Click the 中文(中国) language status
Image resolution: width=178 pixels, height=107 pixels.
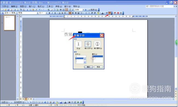82,105
